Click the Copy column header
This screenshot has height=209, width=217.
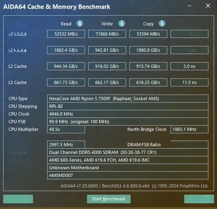coord(148,24)
